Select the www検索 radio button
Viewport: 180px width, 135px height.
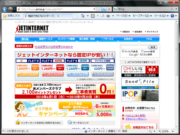coord(142,51)
